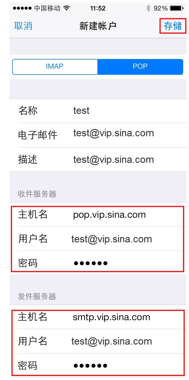Image resolution: width=189 pixels, height=380 pixels.
Task: Tap the incoming server 密码 field
Action: (98, 263)
